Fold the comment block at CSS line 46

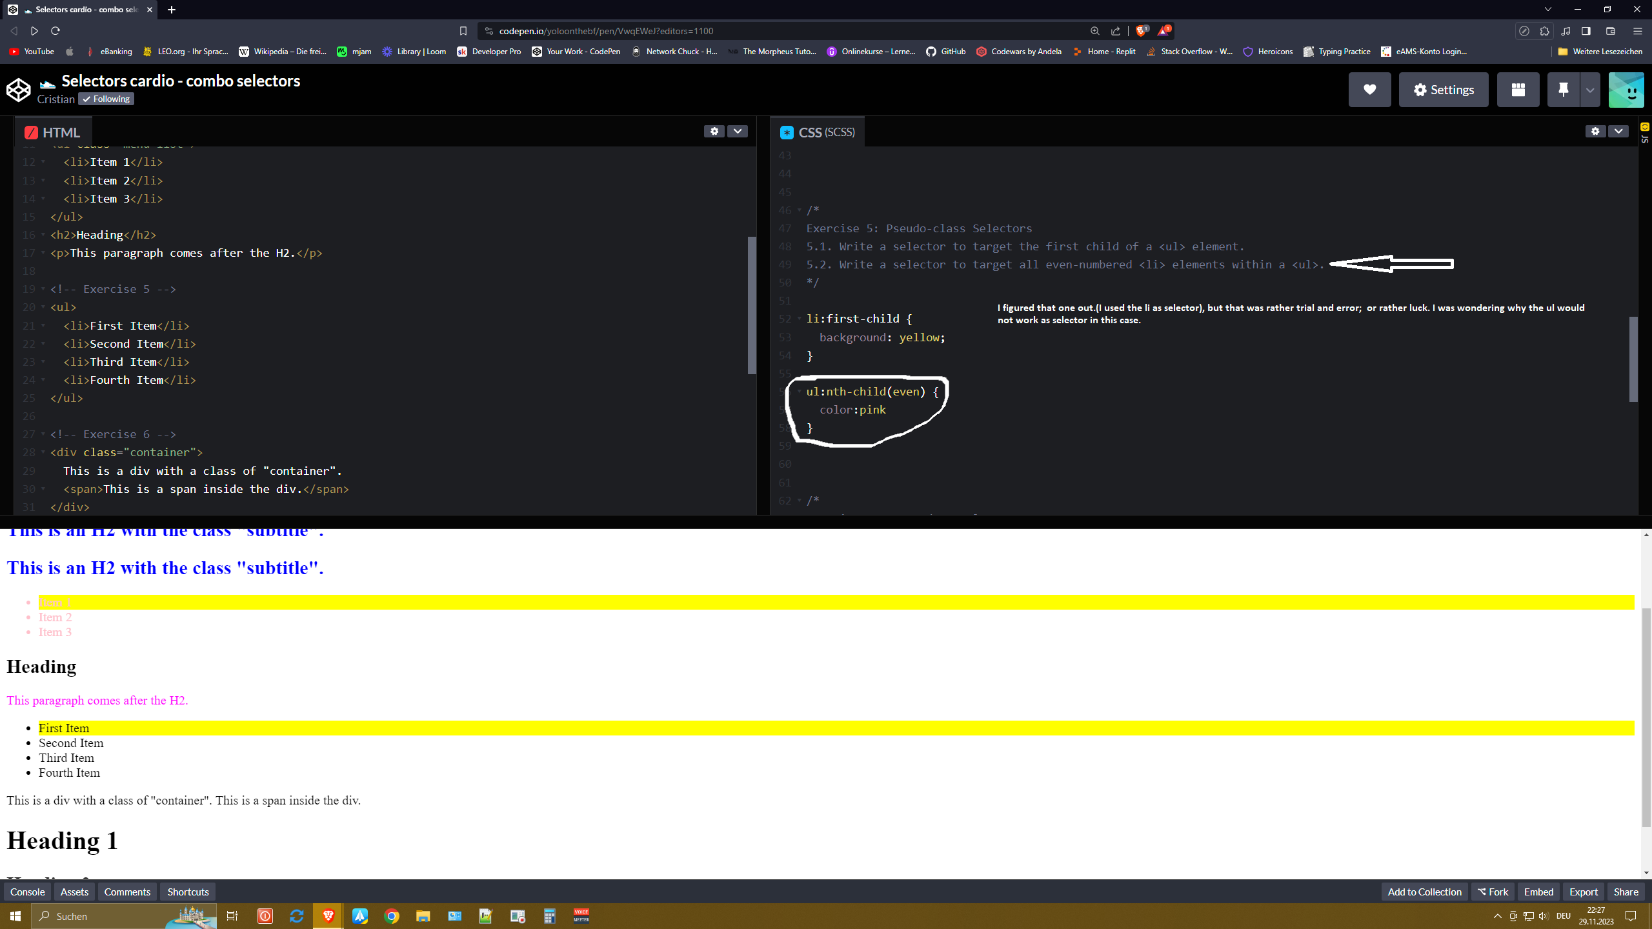click(x=800, y=210)
